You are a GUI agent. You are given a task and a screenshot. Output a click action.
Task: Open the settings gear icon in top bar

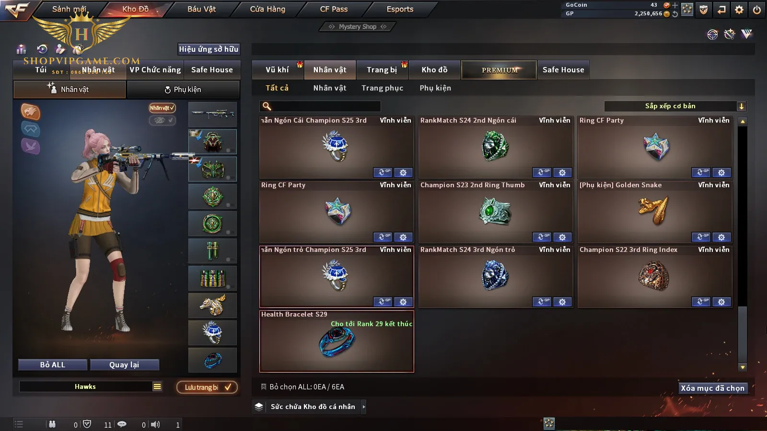pyautogui.click(x=739, y=10)
